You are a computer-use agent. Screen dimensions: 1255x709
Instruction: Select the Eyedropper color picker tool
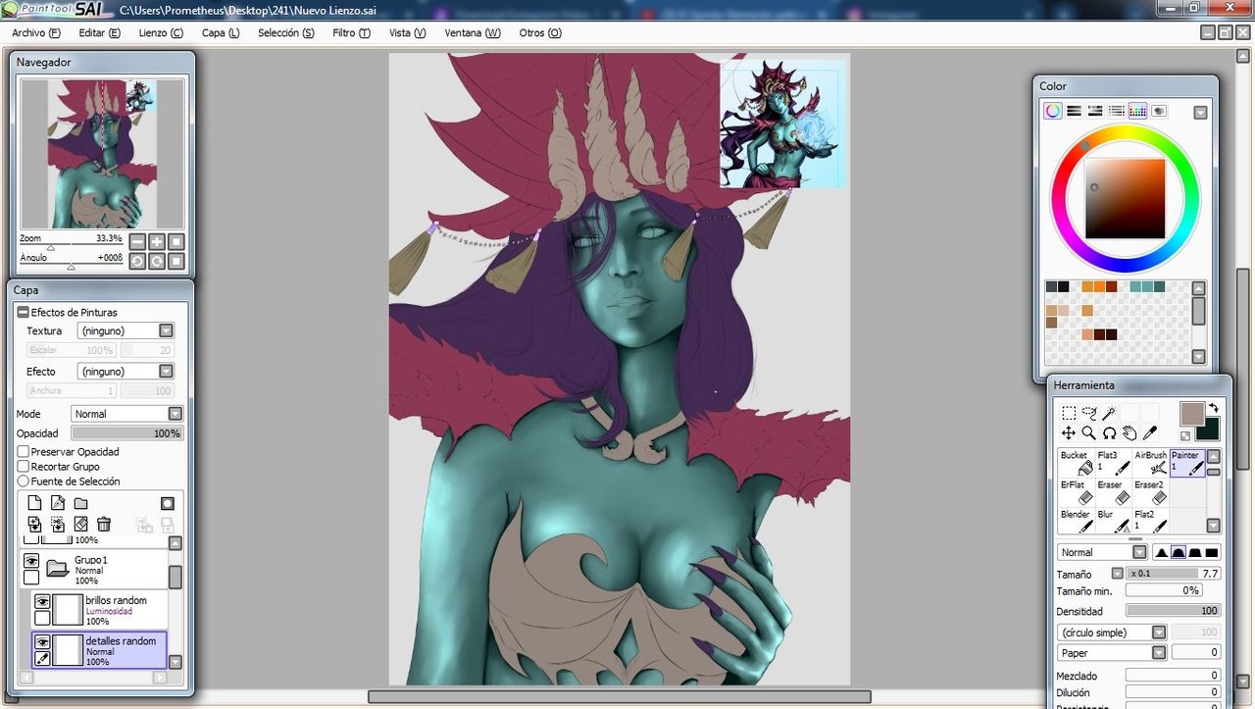coord(1150,432)
